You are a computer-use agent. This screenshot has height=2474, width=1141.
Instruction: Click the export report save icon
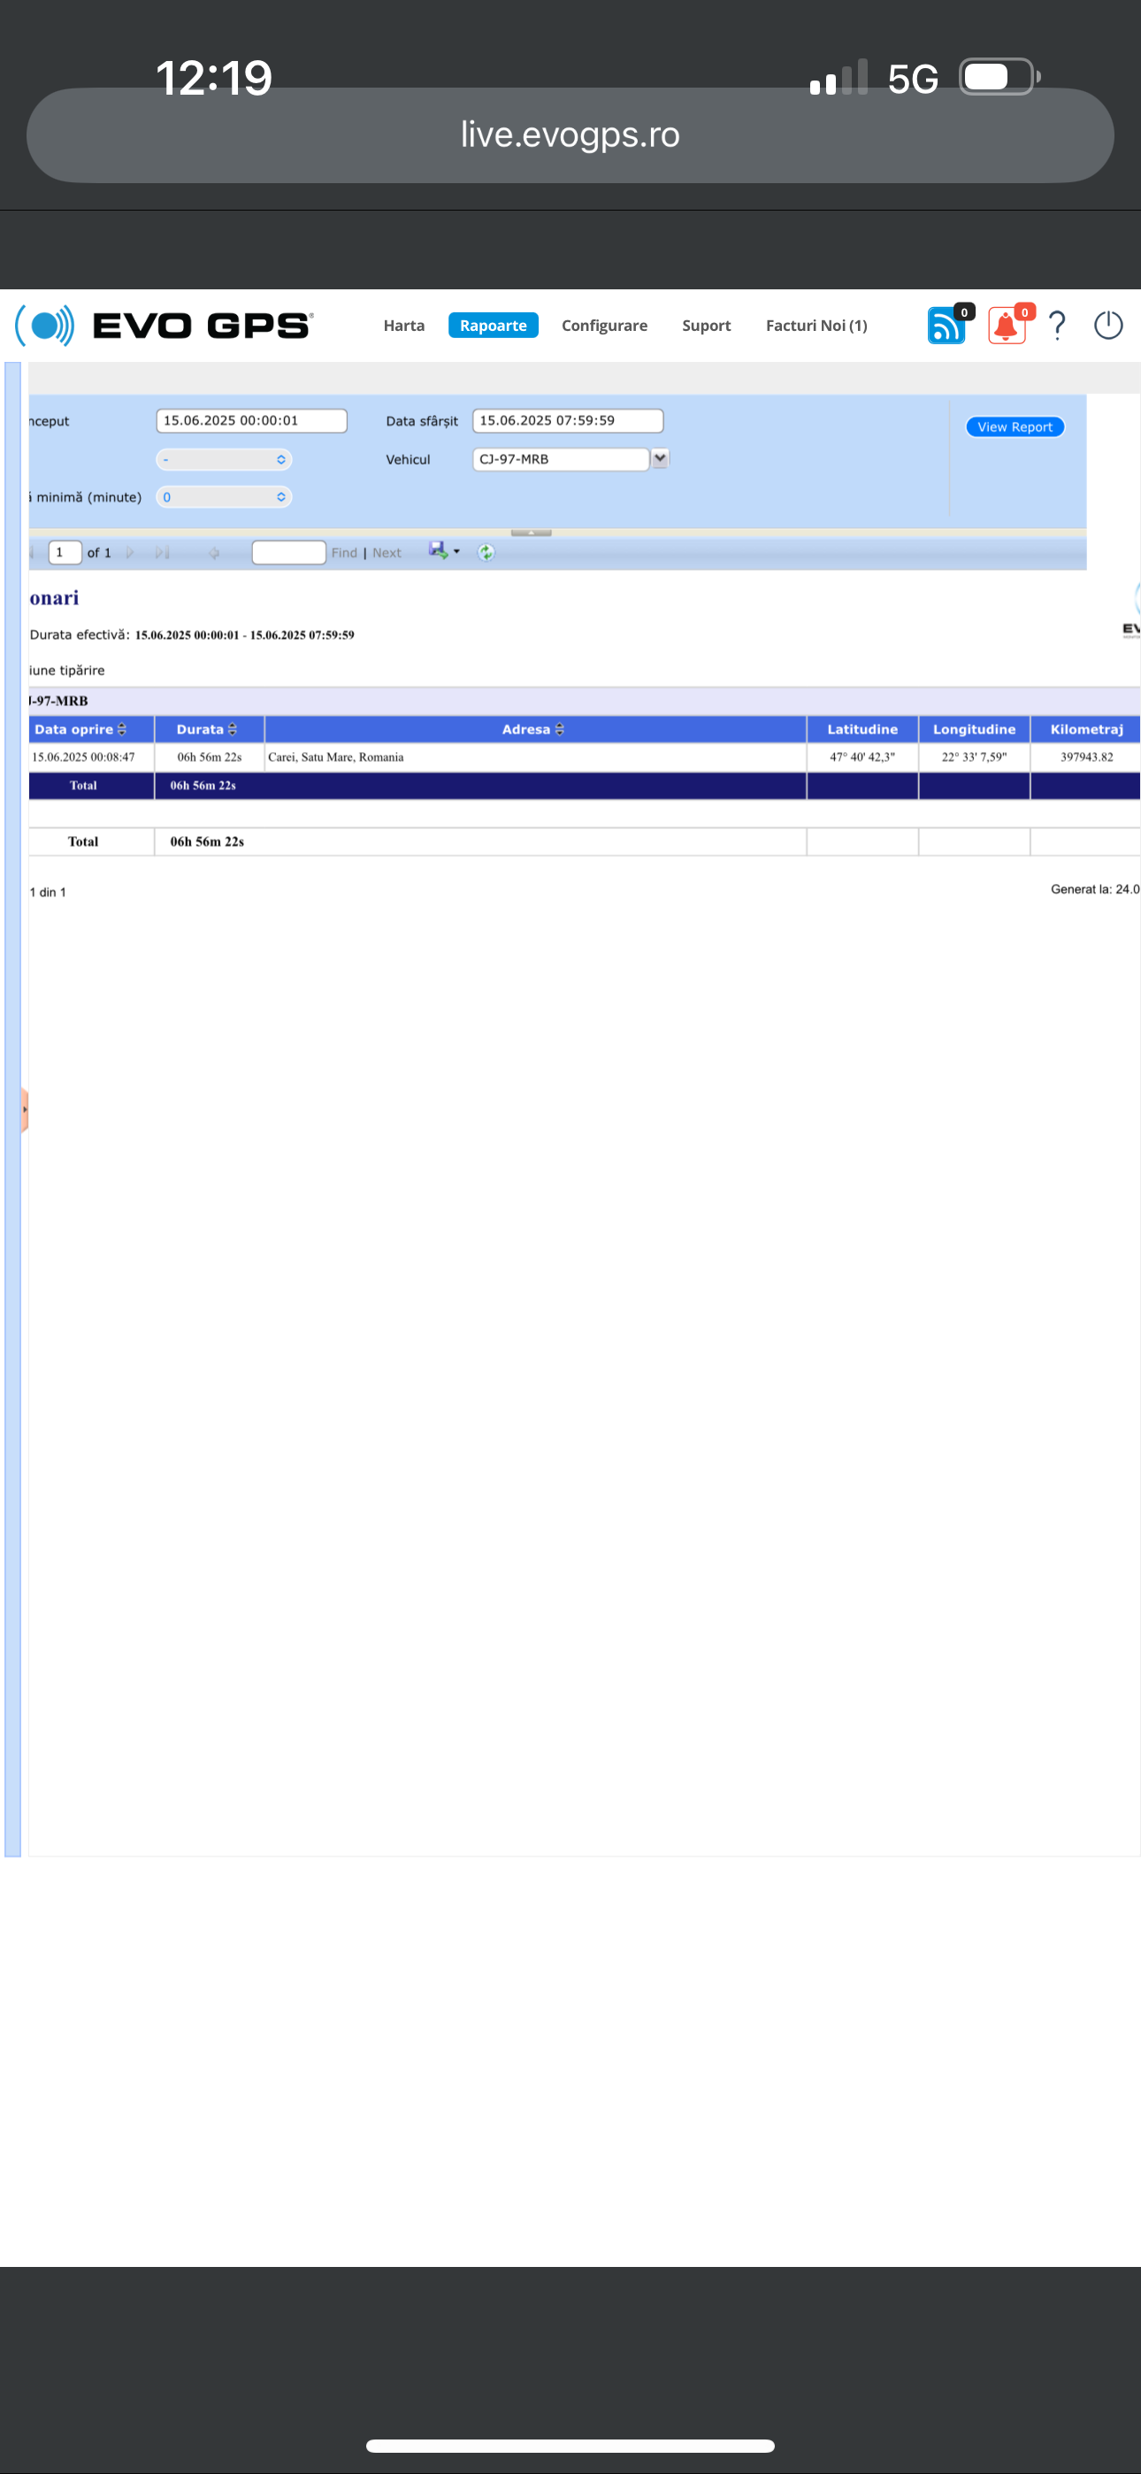[x=439, y=550]
